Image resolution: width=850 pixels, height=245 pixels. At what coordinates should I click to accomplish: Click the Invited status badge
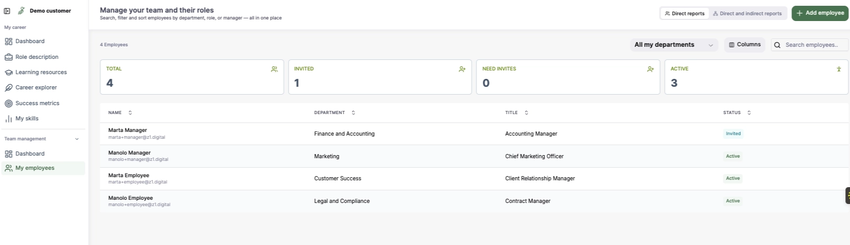tap(733, 134)
